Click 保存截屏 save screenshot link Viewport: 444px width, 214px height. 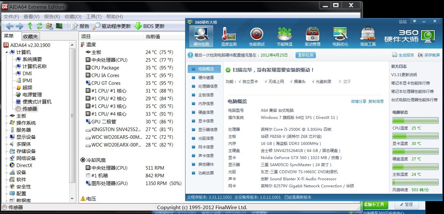coord(429,55)
